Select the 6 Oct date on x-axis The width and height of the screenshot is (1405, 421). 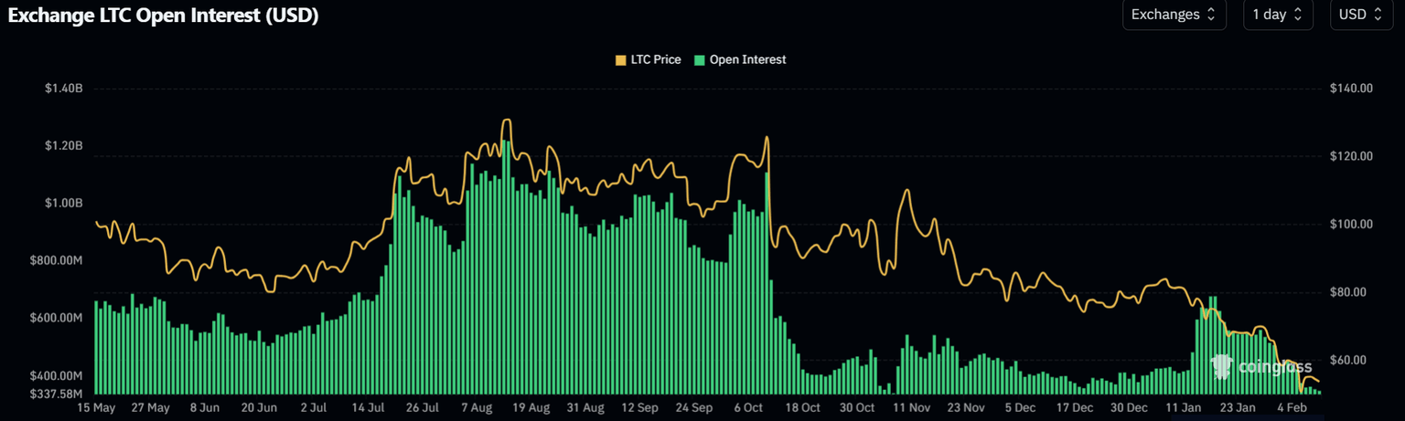click(x=748, y=407)
